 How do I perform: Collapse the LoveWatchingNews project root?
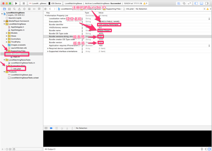point(2,14)
